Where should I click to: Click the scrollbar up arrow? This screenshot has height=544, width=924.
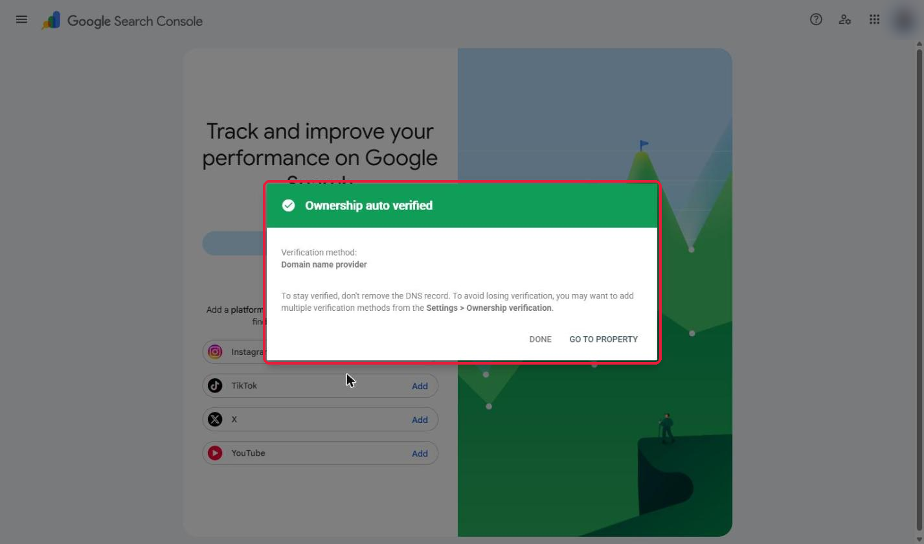919,43
